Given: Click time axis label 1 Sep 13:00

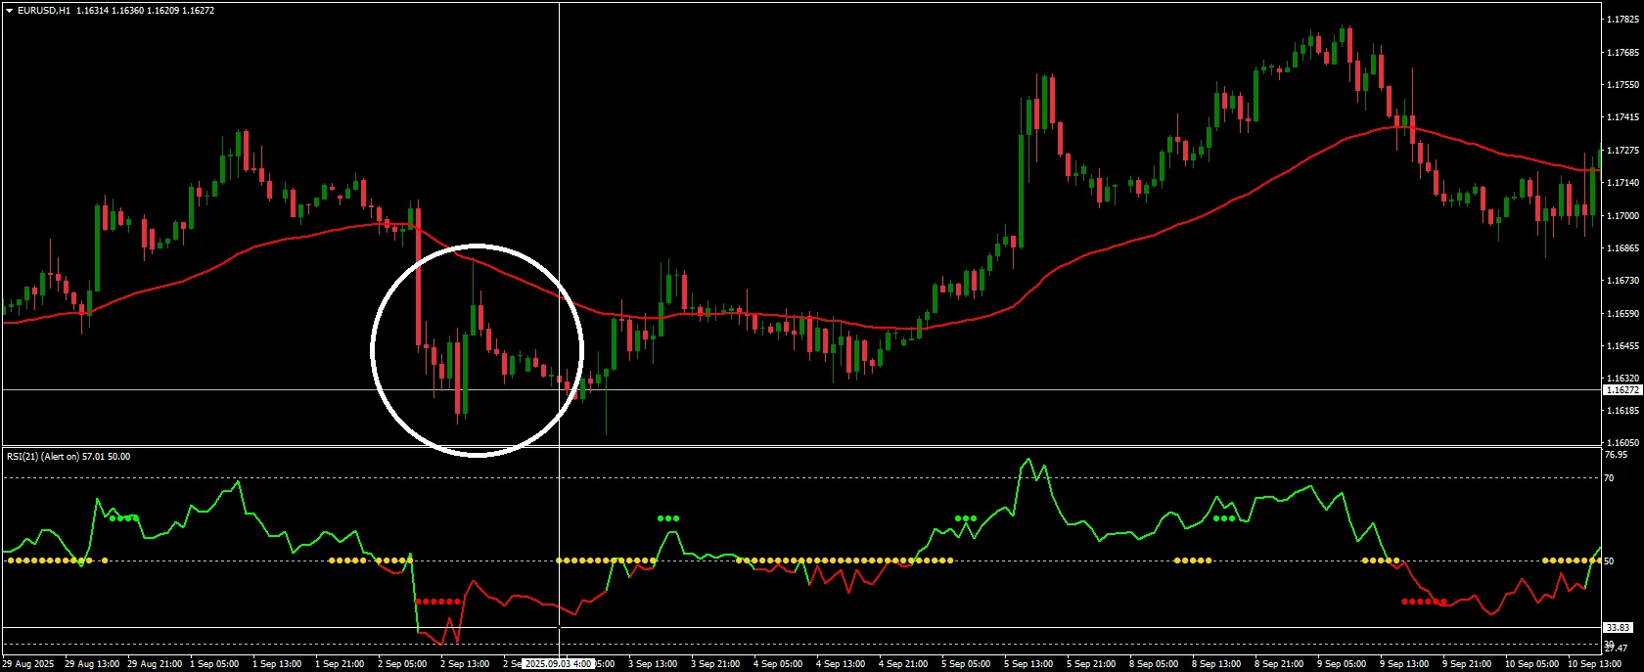Looking at the screenshot, I should (278, 664).
